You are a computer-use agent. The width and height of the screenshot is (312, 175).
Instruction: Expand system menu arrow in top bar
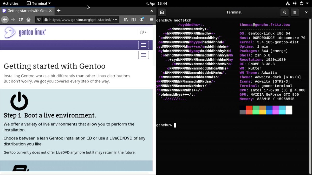(x=307, y=4)
